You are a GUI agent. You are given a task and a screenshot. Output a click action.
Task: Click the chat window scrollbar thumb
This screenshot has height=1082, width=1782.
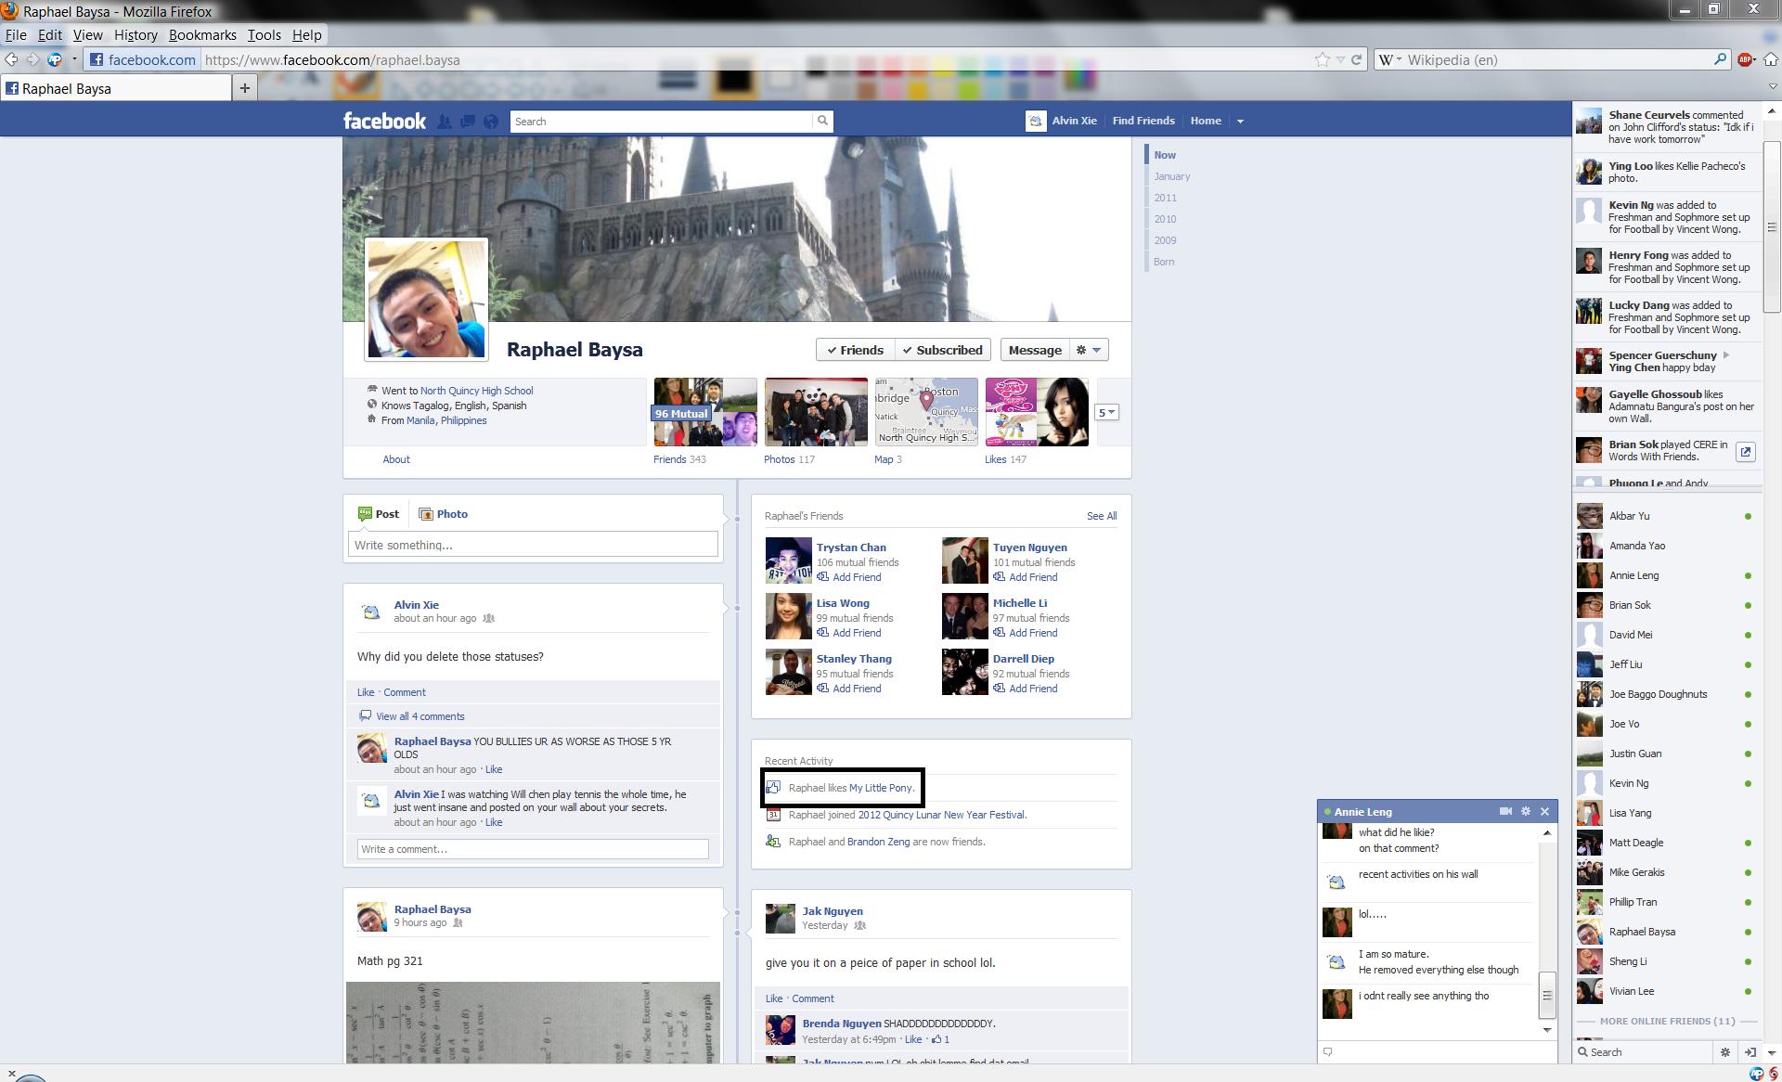(x=1547, y=995)
